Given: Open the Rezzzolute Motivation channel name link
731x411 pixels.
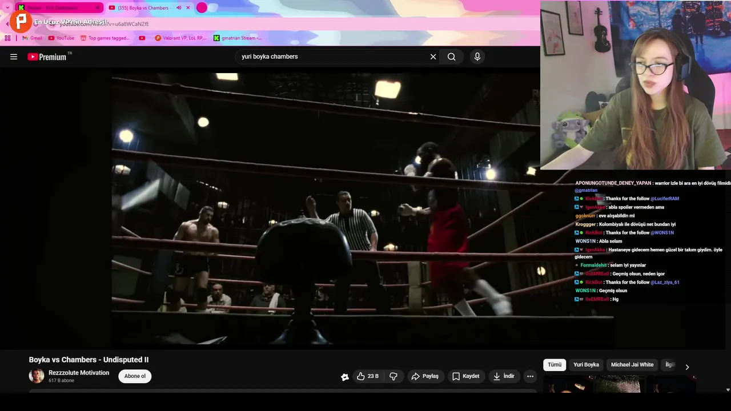Looking at the screenshot, I should (x=79, y=373).
